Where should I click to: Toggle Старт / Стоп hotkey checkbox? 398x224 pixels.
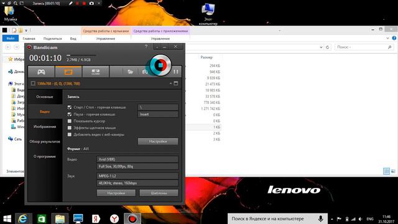(x=70, y=107)
